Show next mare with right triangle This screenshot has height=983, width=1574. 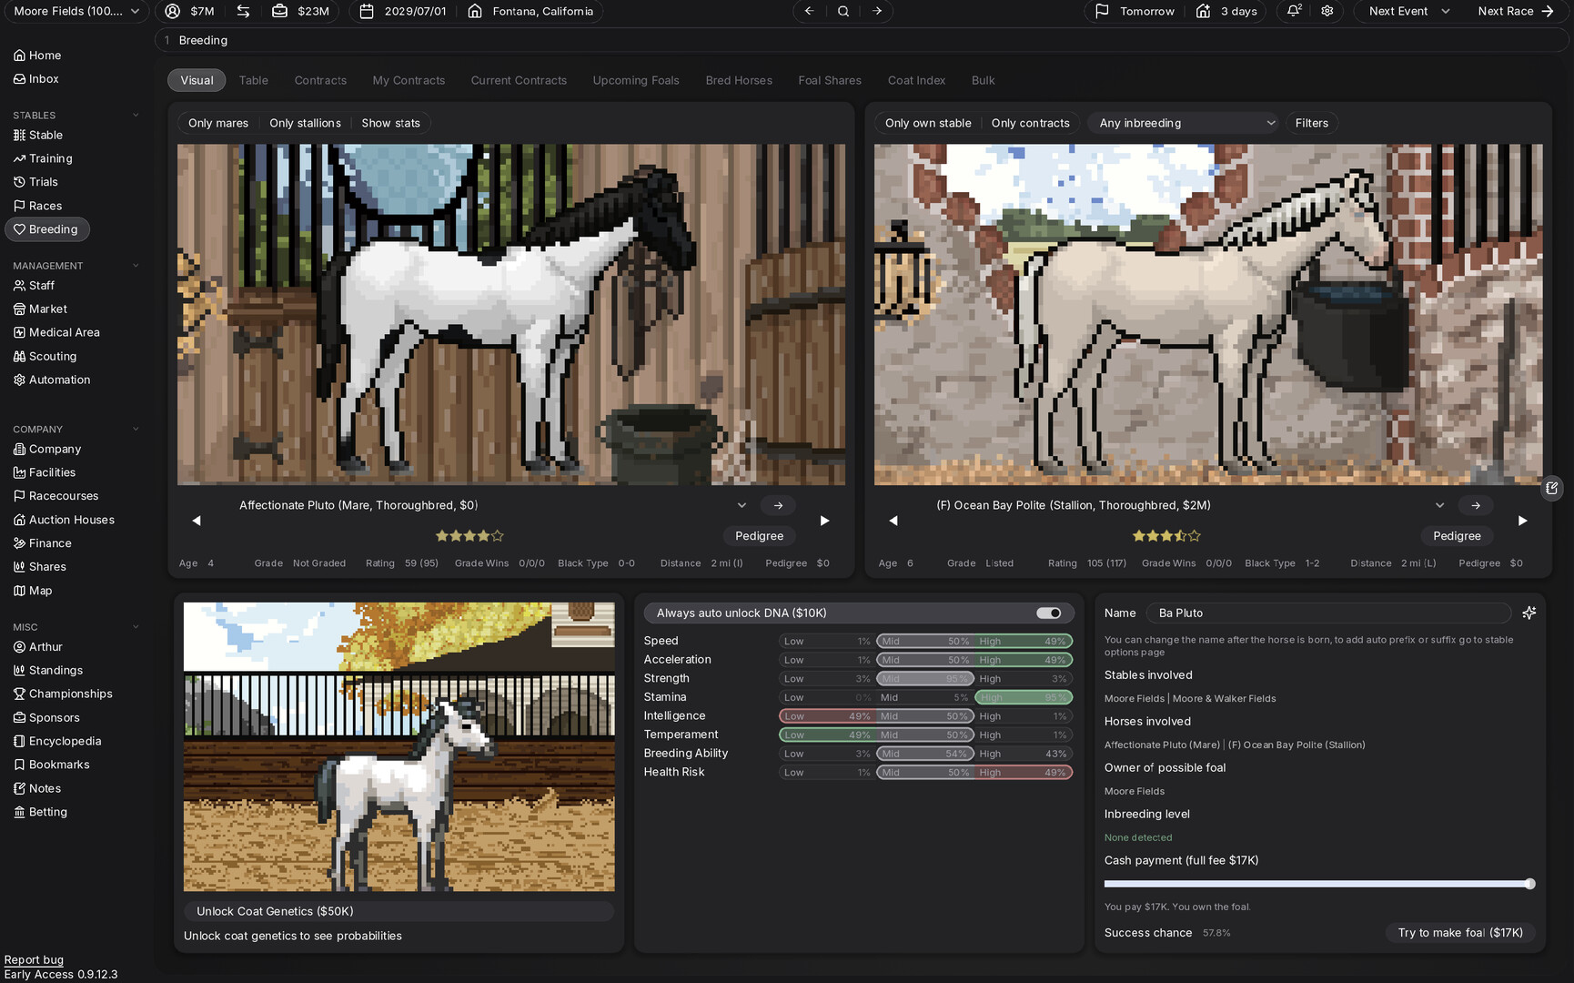[x=824, y=521]
